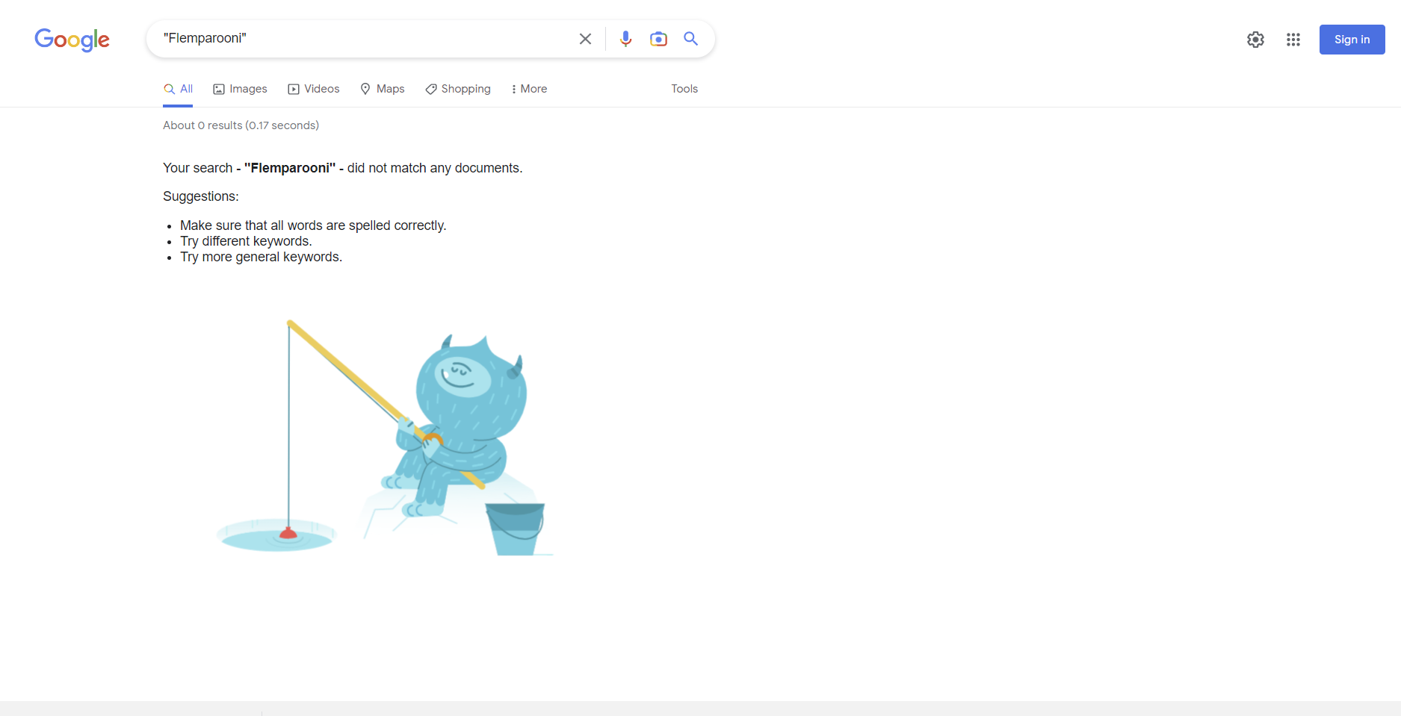Open the Tools options

coord(684,89)
